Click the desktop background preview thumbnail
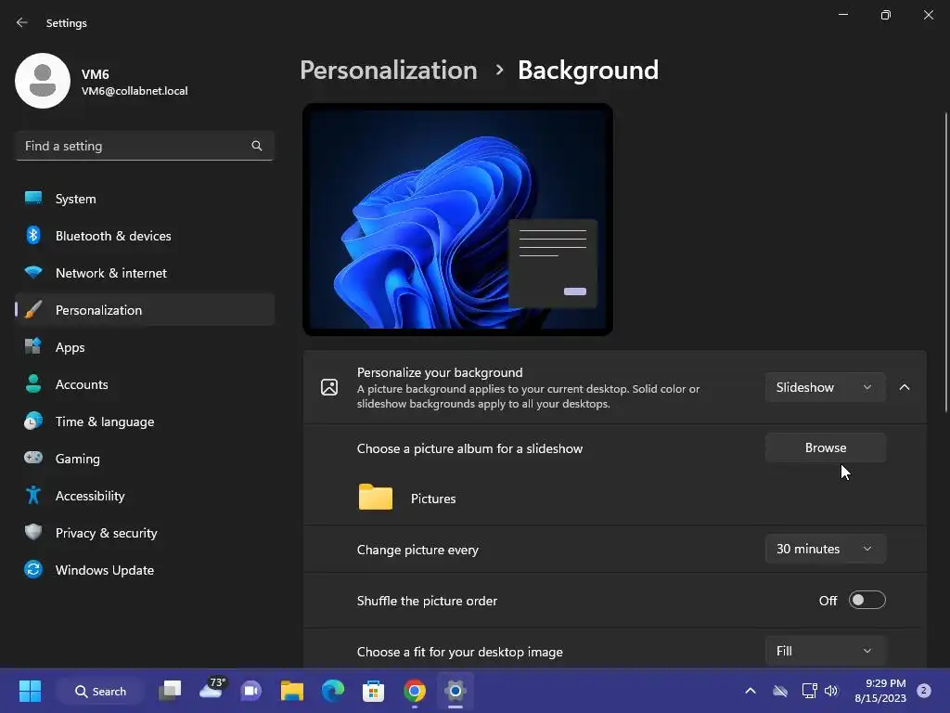Viewport: 950px width, 713px height. [x=457, y=219]
